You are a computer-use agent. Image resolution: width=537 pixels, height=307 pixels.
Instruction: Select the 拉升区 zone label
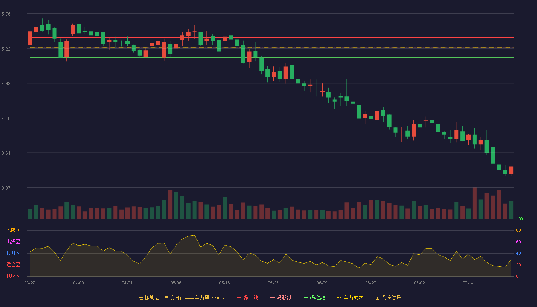(x=13, y=253)
